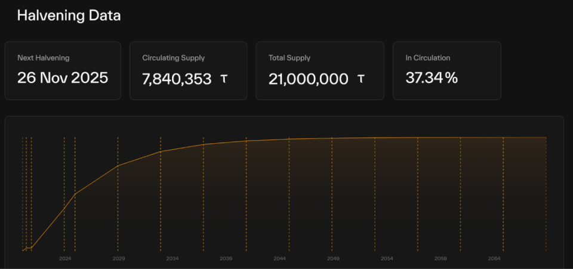
Task: Click the 2064 x-axis label
Action: [494, 258]
